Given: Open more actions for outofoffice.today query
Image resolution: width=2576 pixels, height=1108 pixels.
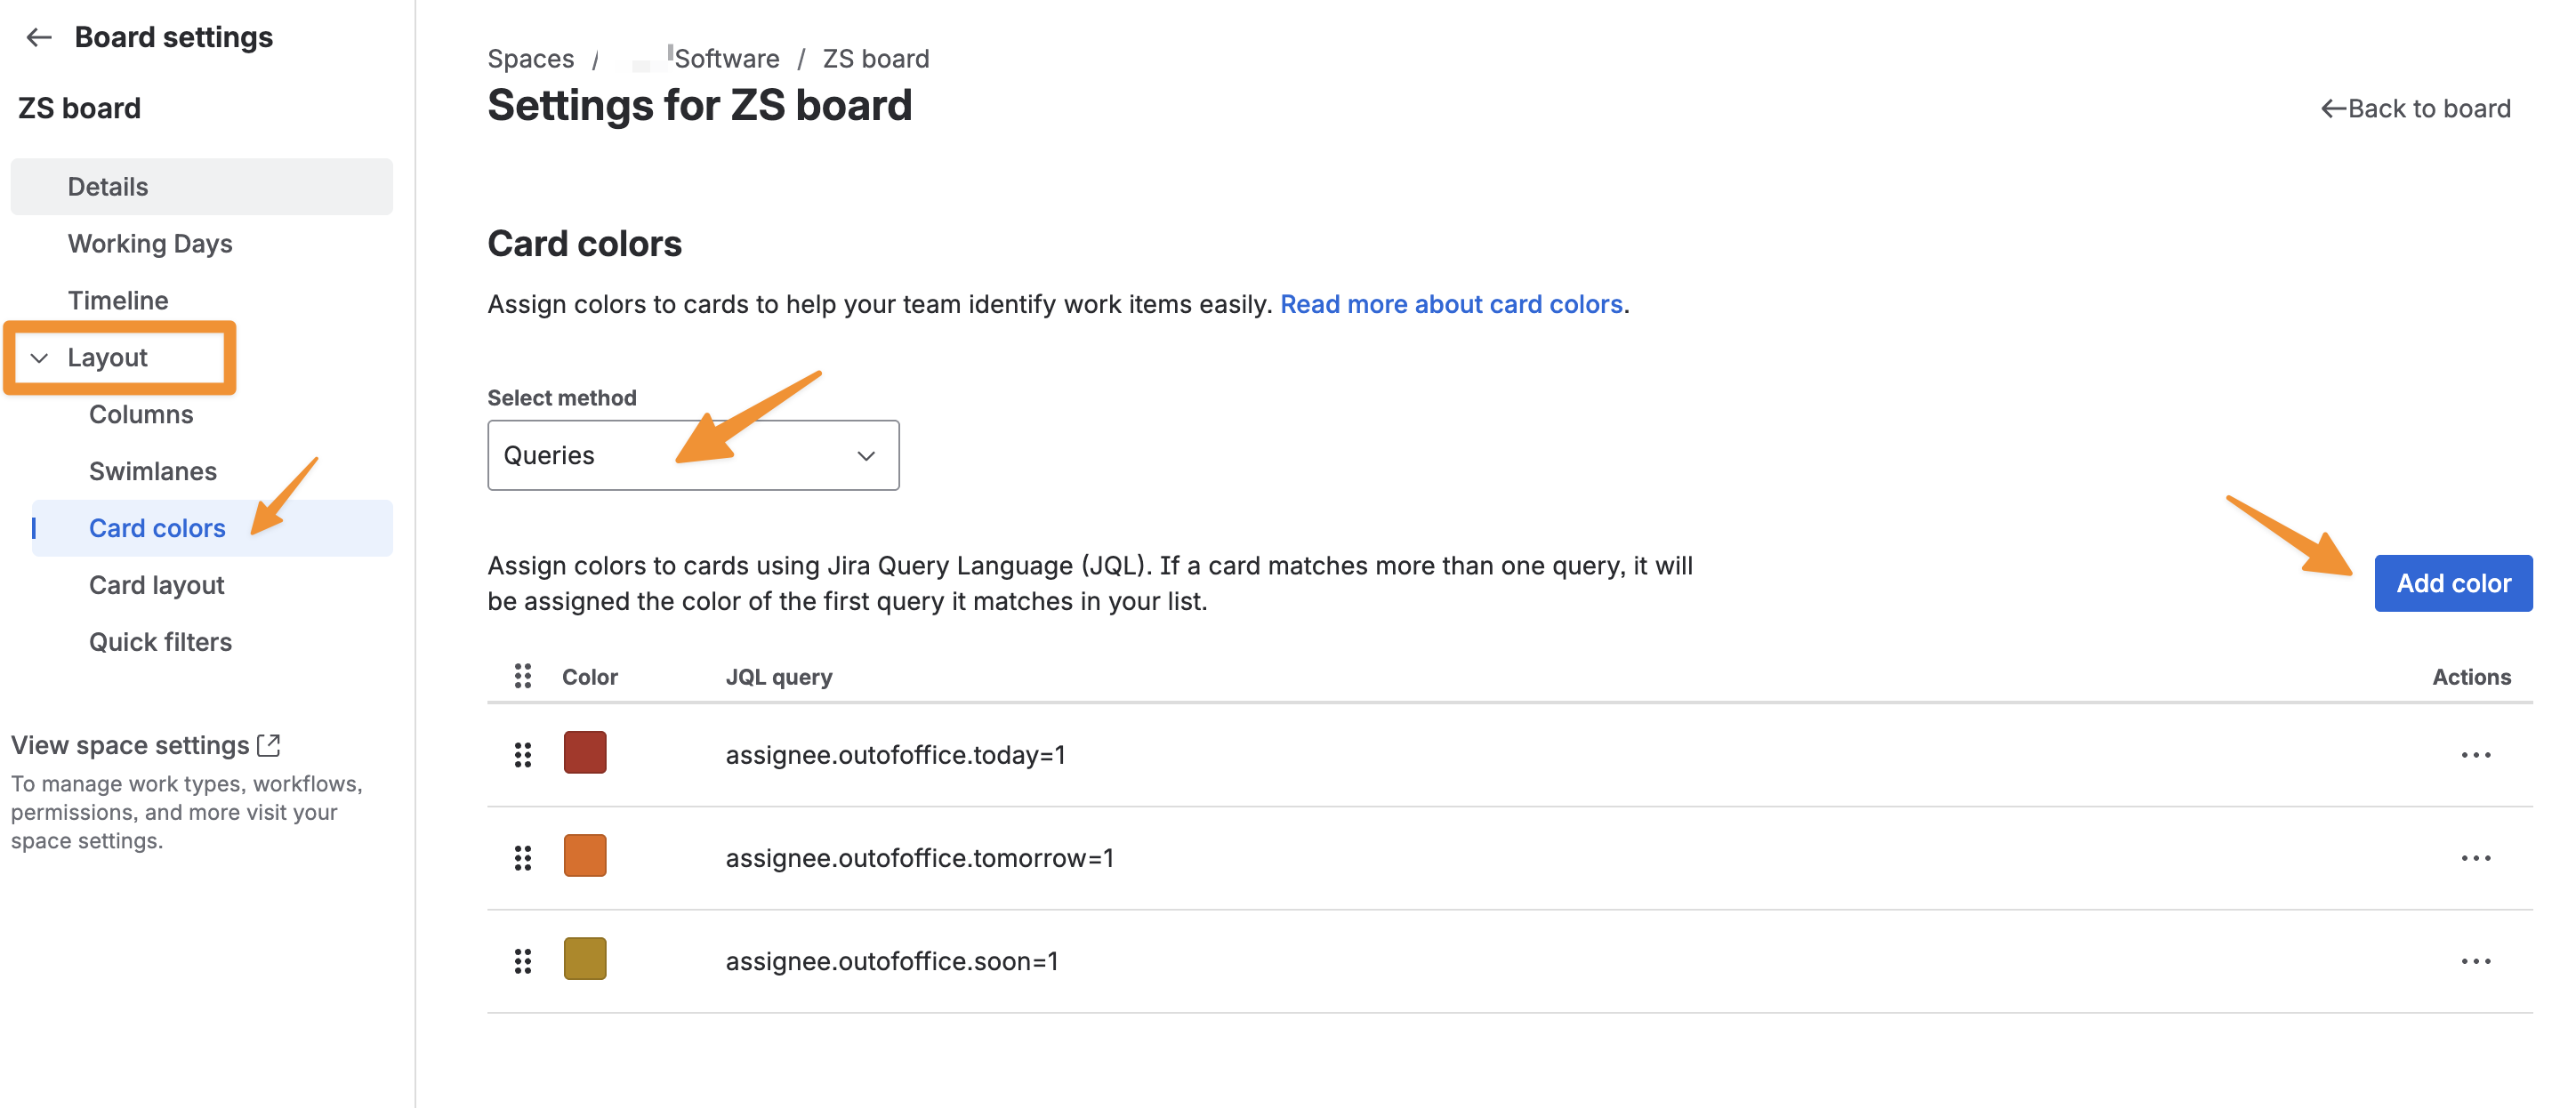Looking at the screenshot, I should coord(2475,755).
